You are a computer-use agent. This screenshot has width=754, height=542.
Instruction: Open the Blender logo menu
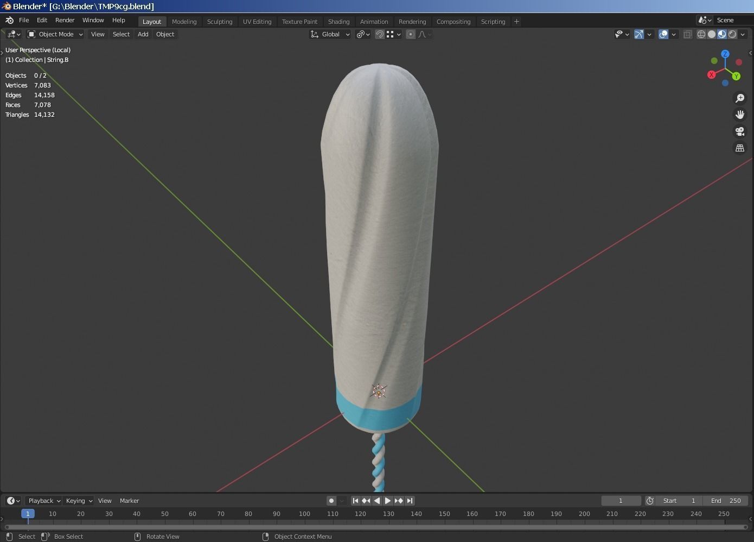pyautogui.click(x=9, y=20)
